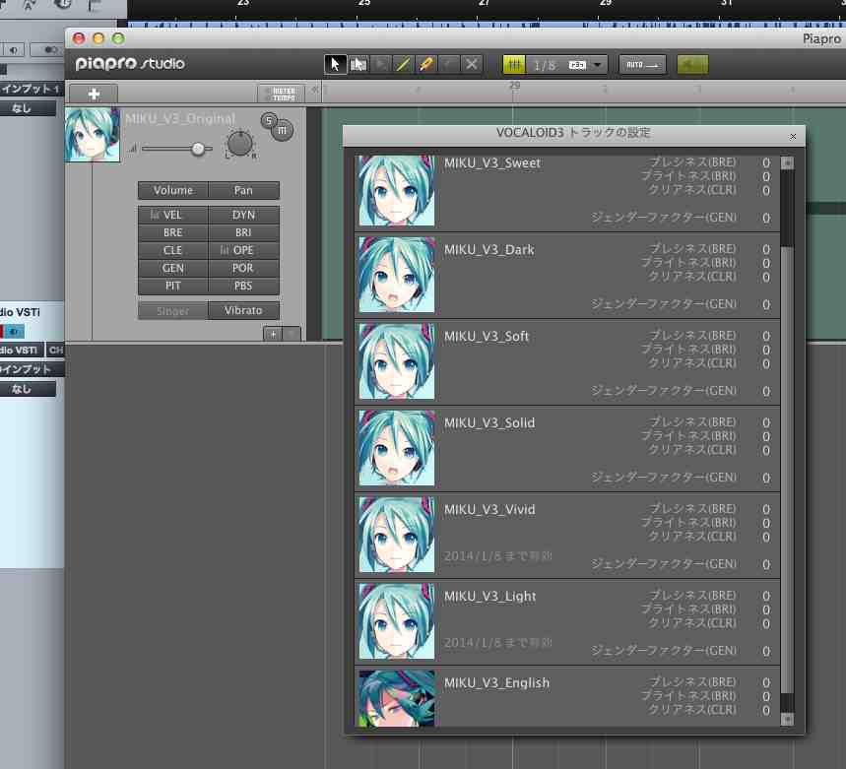Click the MIKU_V3_Dark name text
This screenshot has width=846, height=769.
pyautogui.click(x=488, y=250)
